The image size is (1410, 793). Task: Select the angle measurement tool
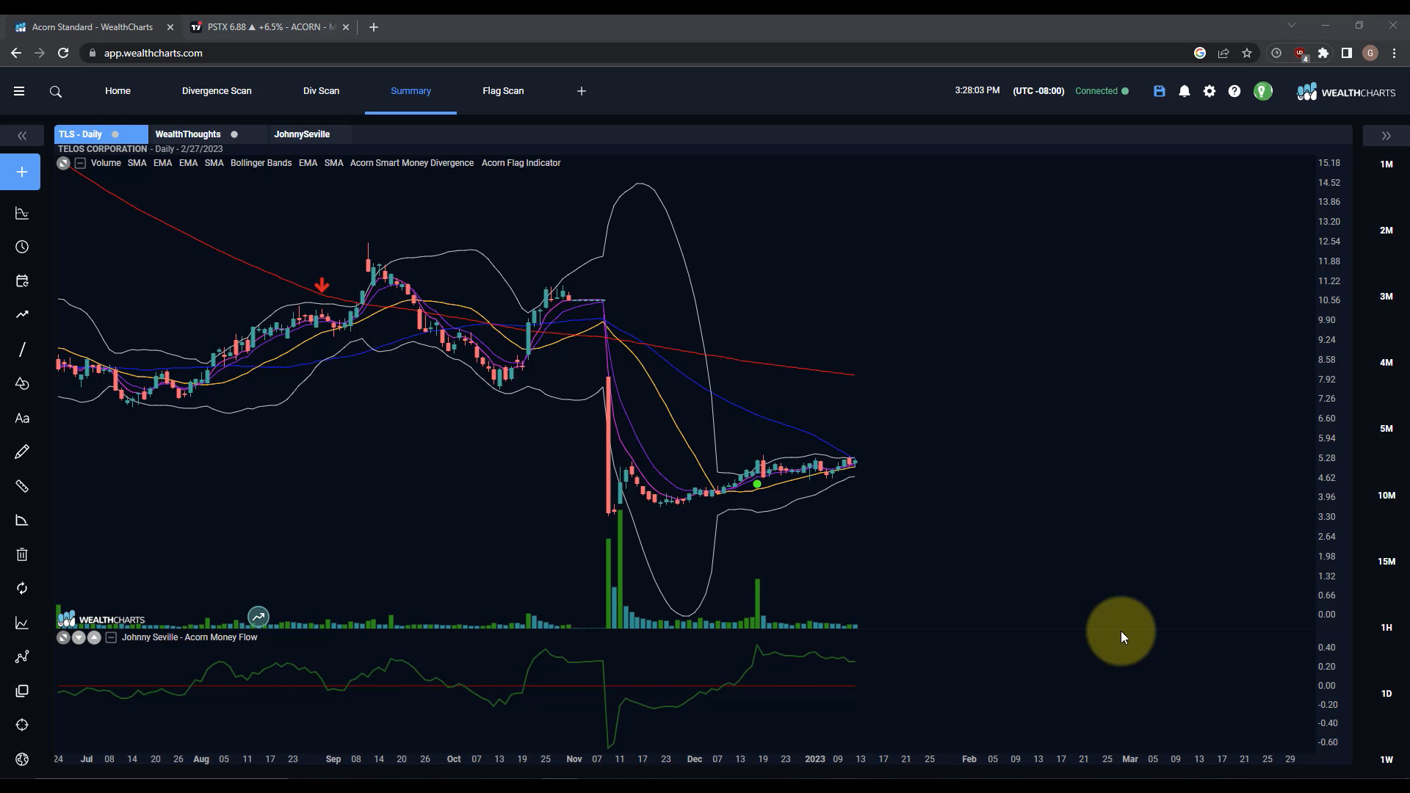(22, 521)
